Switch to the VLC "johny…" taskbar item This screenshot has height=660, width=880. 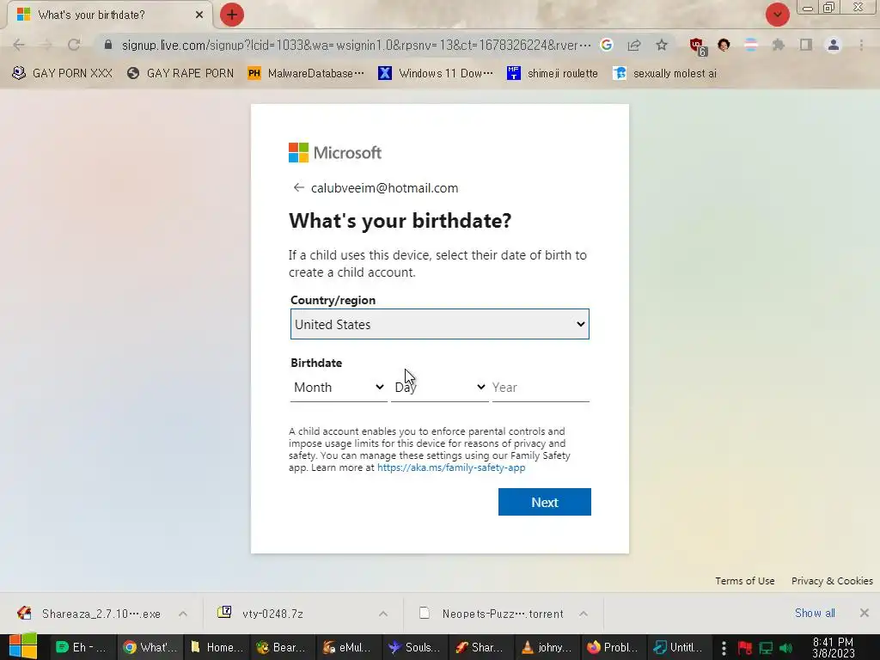(x=547, y=647)
